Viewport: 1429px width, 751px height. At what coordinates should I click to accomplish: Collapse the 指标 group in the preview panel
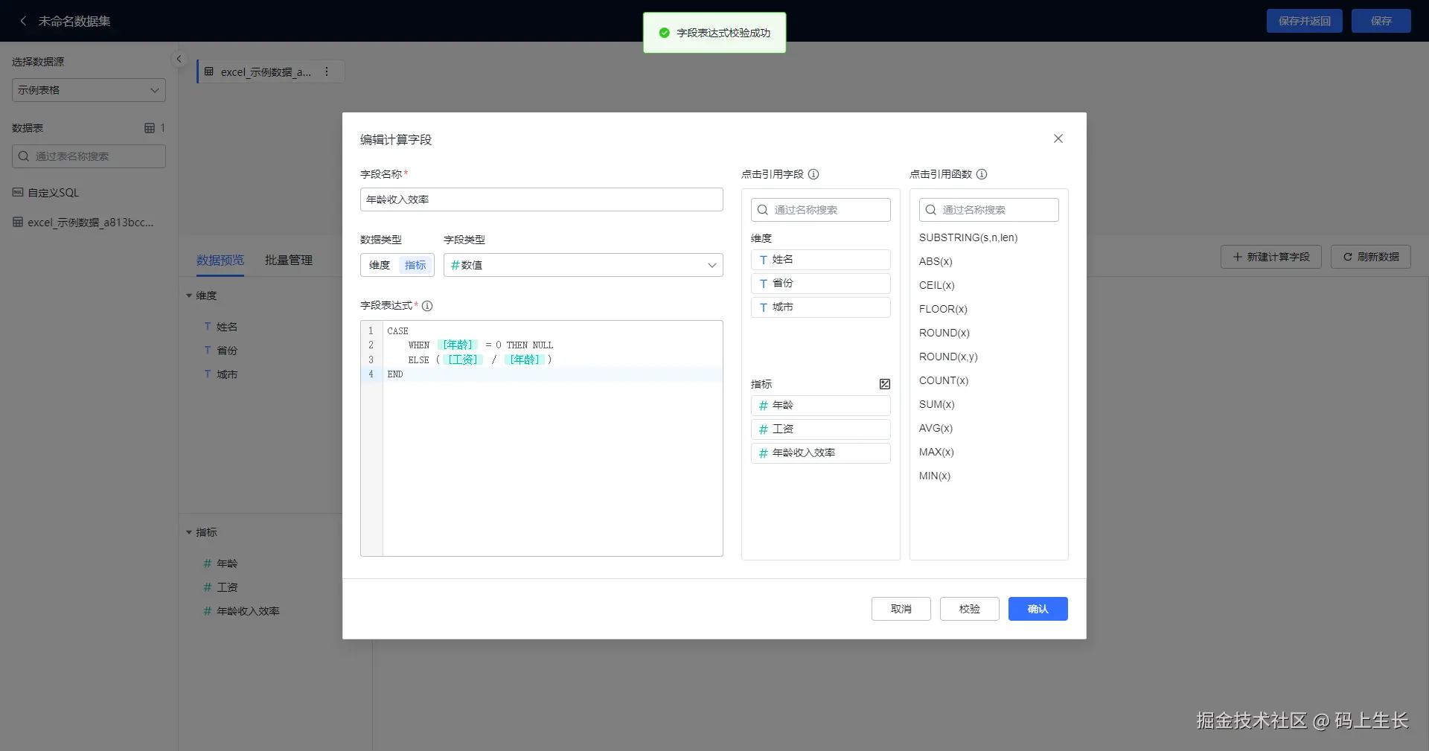point(189,533)
